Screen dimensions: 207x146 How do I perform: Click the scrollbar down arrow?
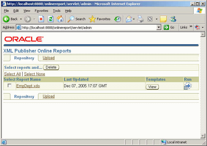click(x=203, y=136)
